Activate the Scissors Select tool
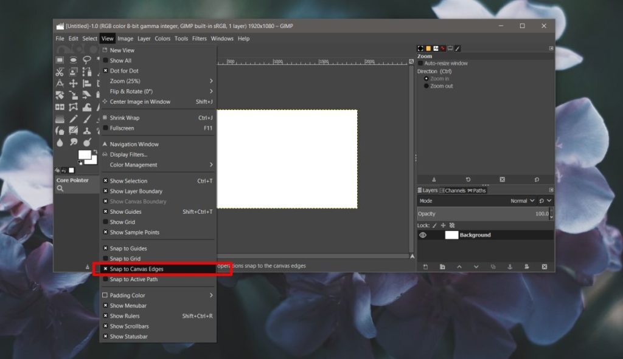Viewport: 623px width, 359px height. click(60, 72)
